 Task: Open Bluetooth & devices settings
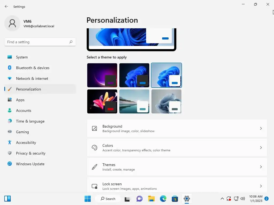click(x=40, y=68)
